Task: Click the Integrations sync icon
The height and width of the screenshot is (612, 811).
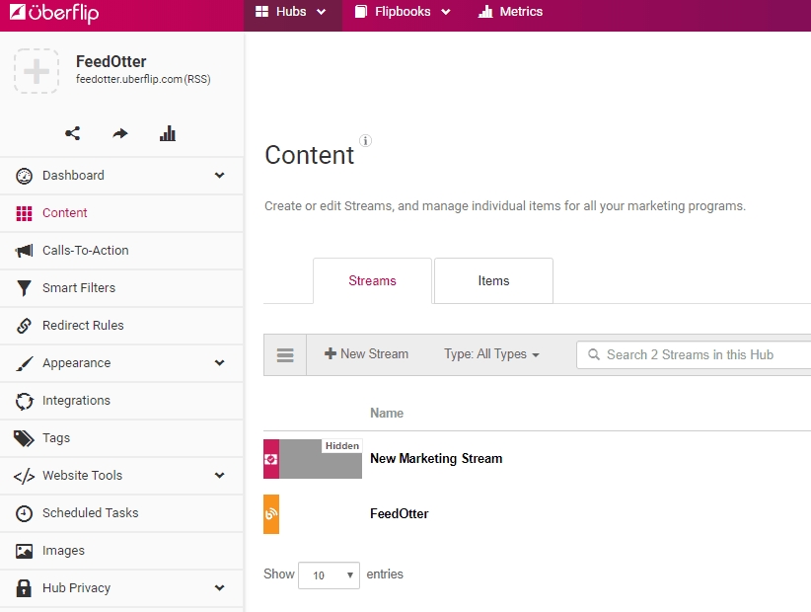Action: [x=24, y=401]
